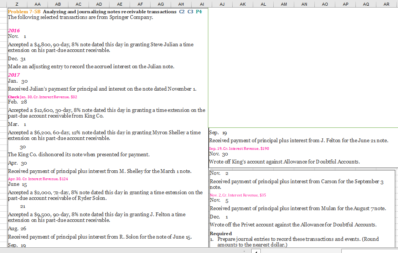The image size is (398, 253).
Task: Select column header AE
Action: click(x=120, y=4)
